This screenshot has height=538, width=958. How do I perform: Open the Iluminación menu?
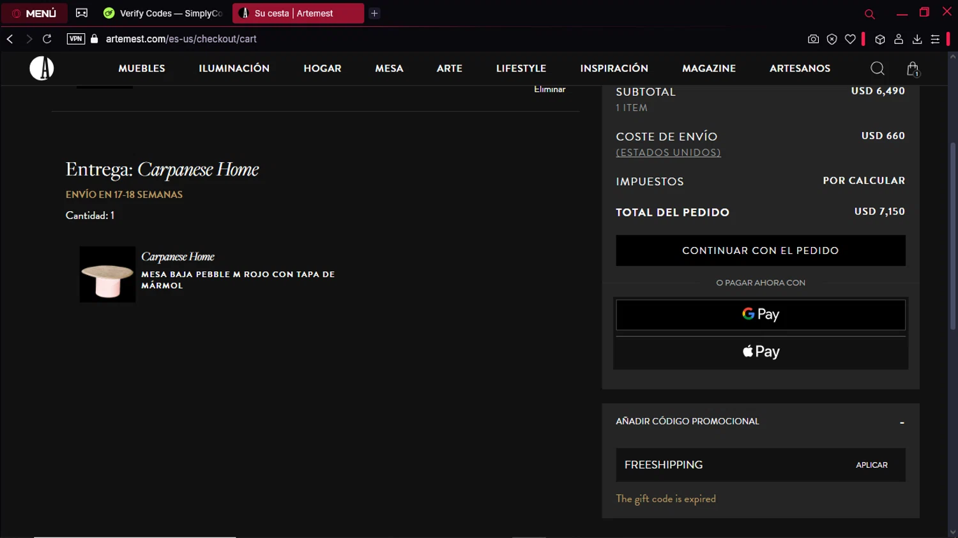click(234, 68)
